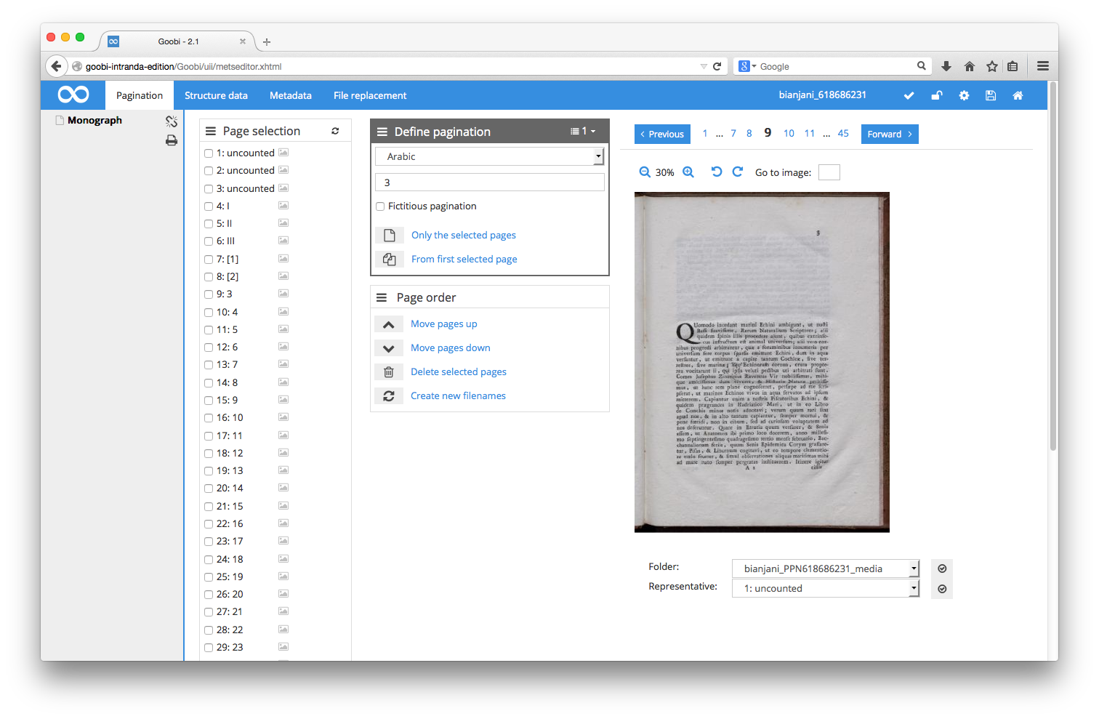Check the box for 4: I

coord(209,206)
